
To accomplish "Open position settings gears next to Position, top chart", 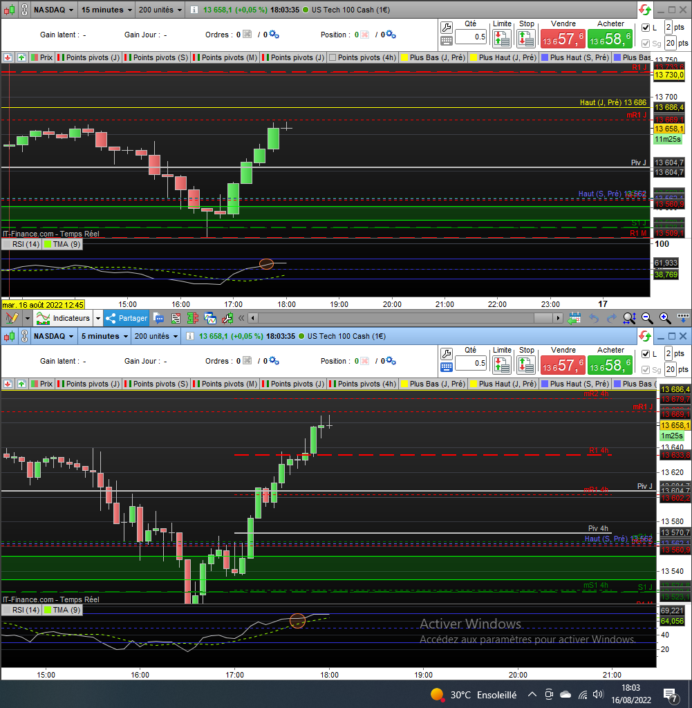I will tap(391, 35).
